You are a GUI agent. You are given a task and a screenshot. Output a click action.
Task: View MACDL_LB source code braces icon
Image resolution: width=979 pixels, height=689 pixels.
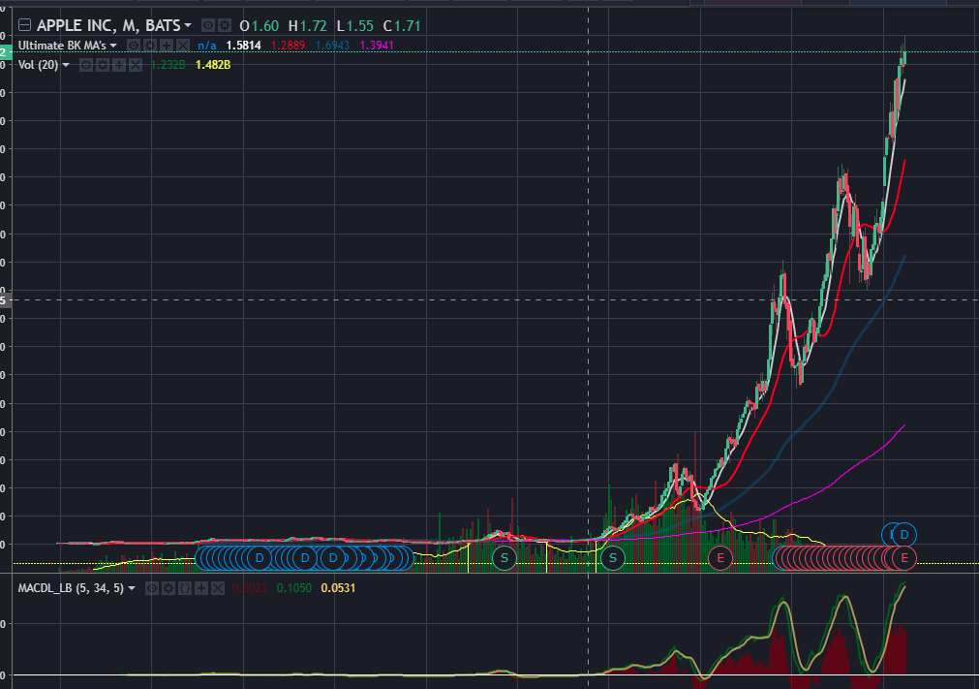pos(185,588)
